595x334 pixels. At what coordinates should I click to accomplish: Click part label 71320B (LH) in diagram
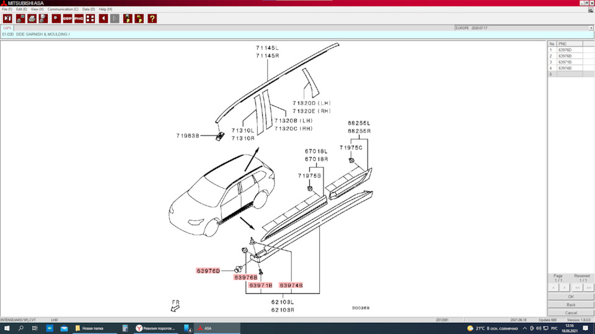coord(293,121)
